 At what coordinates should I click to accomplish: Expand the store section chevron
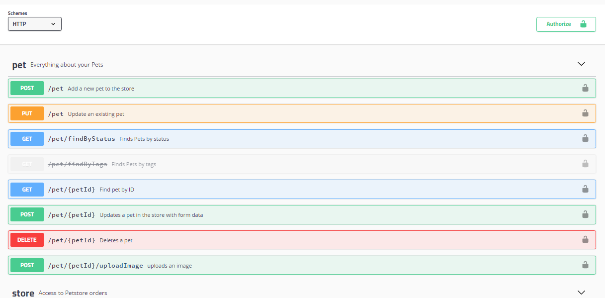pyautogui.click(x=581, y=292)
